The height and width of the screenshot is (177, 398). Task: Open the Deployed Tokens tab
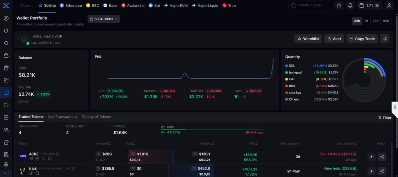click(x=96, y=117)
